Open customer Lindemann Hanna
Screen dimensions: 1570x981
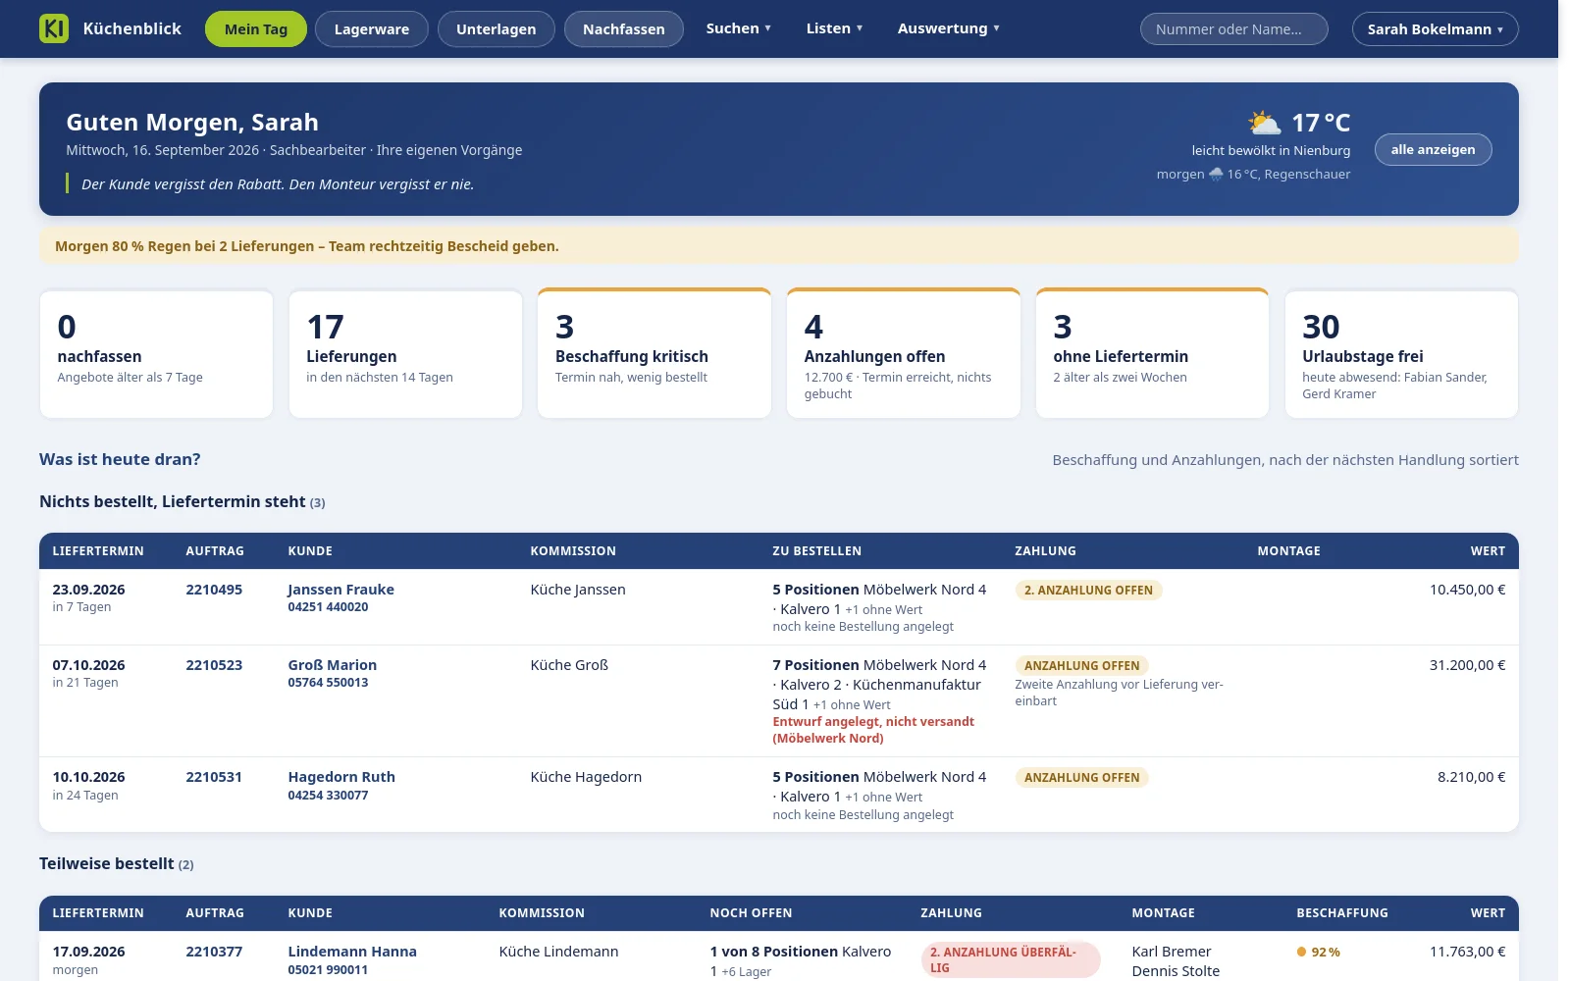coord(352,952)
